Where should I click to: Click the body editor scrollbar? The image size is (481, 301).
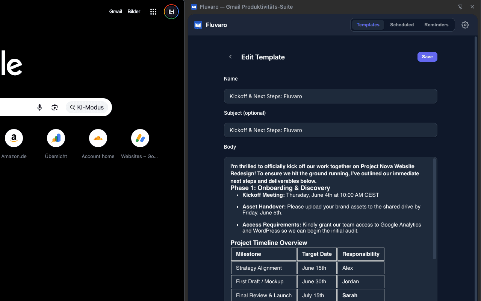pos(434,209)
